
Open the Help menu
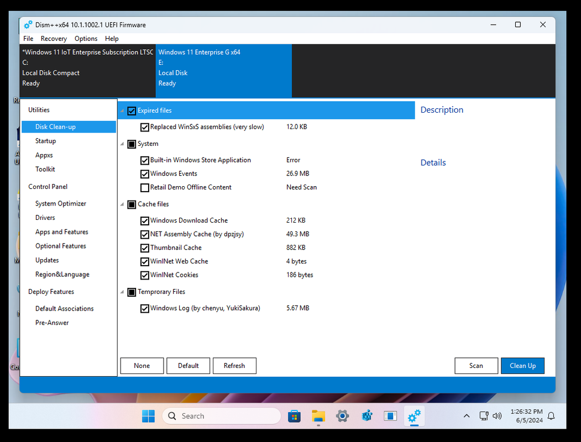[x=112, y=39]
